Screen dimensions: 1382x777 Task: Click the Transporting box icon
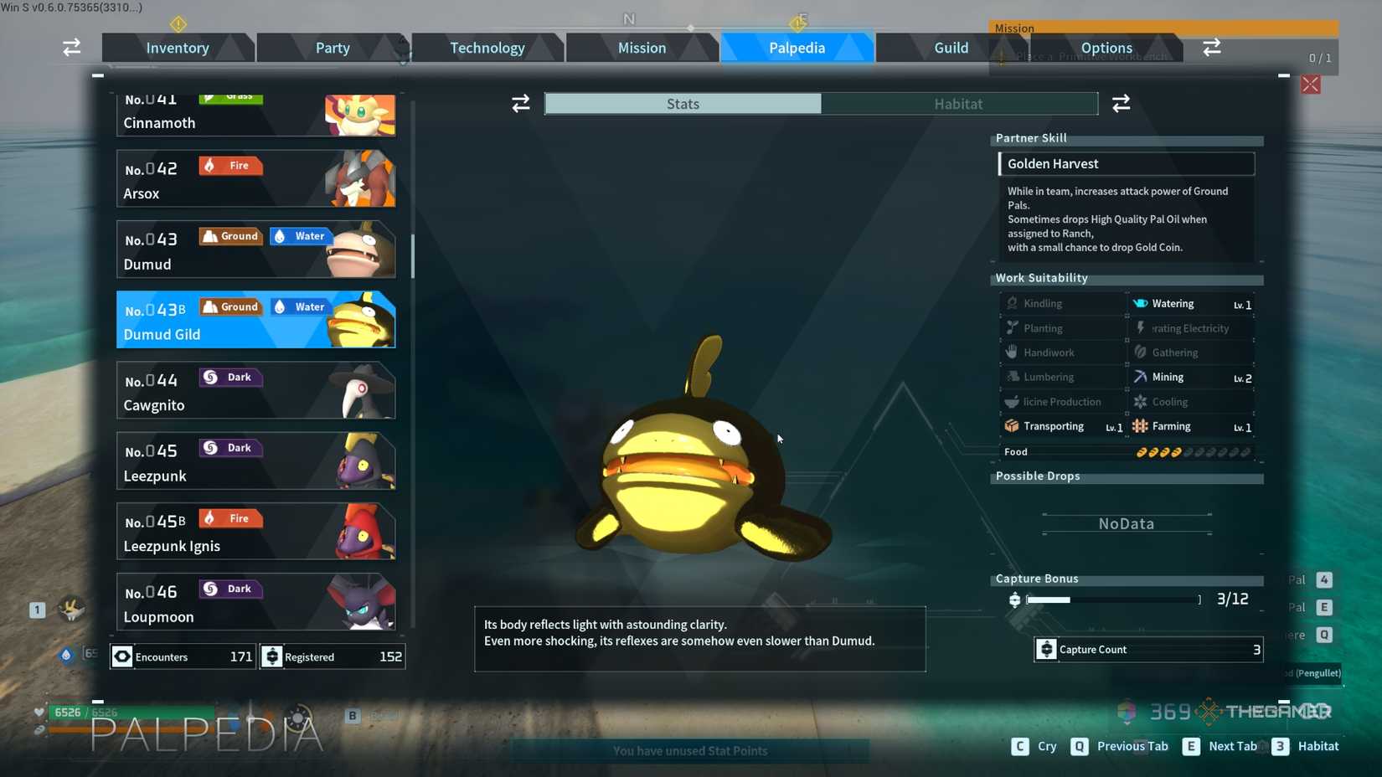point(1012,426)
